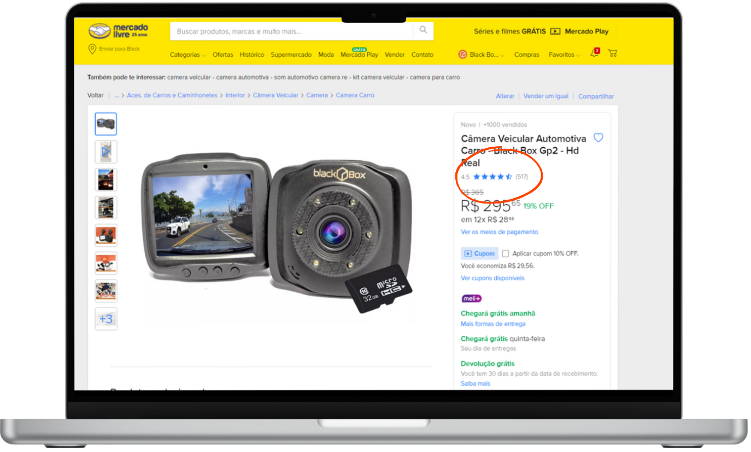Open the Interior breadcrumb link
The image size is (751, 452).
[x=236, y=95]
